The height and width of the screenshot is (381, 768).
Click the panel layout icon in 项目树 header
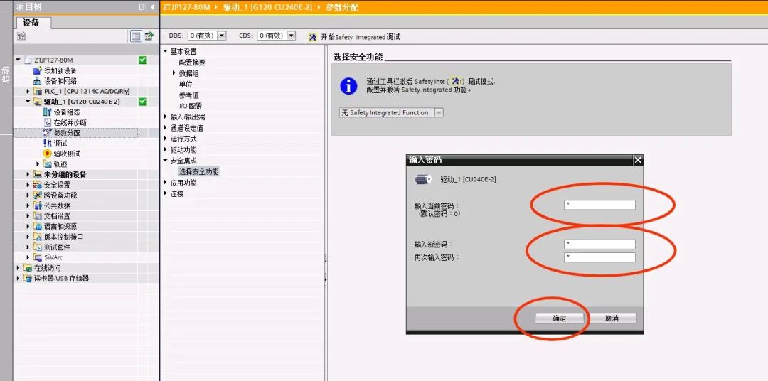point(142,6)
